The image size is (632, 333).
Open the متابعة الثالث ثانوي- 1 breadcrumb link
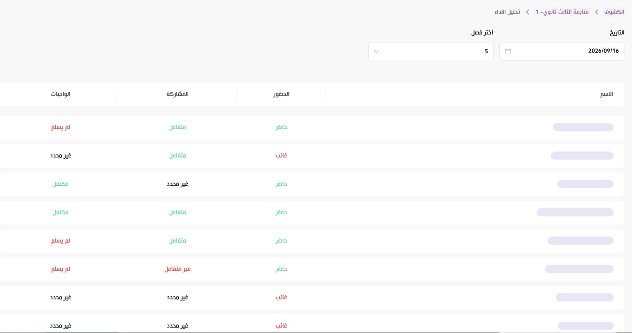coord(562,12)
